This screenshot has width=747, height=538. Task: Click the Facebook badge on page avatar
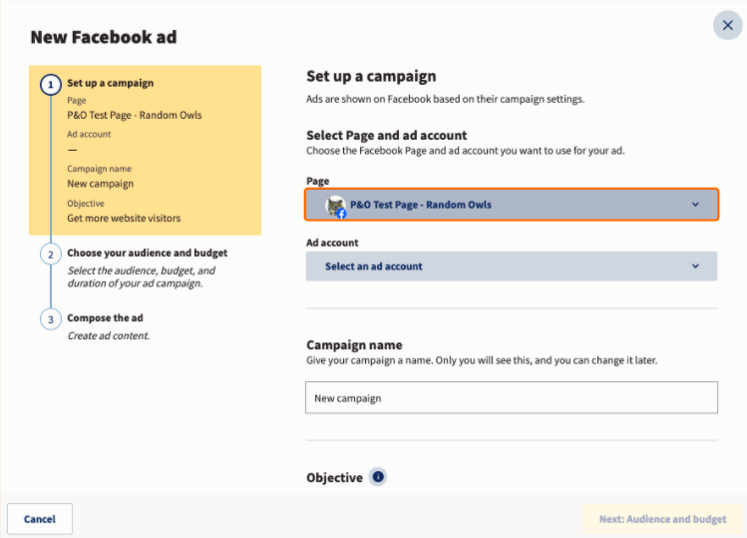point(341,215)
